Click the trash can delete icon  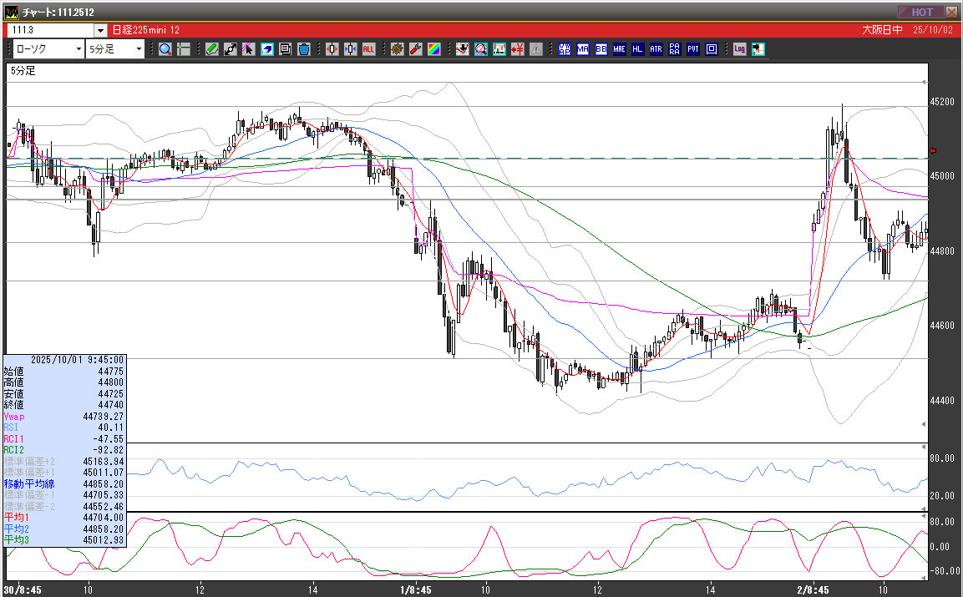click(304, 49)
